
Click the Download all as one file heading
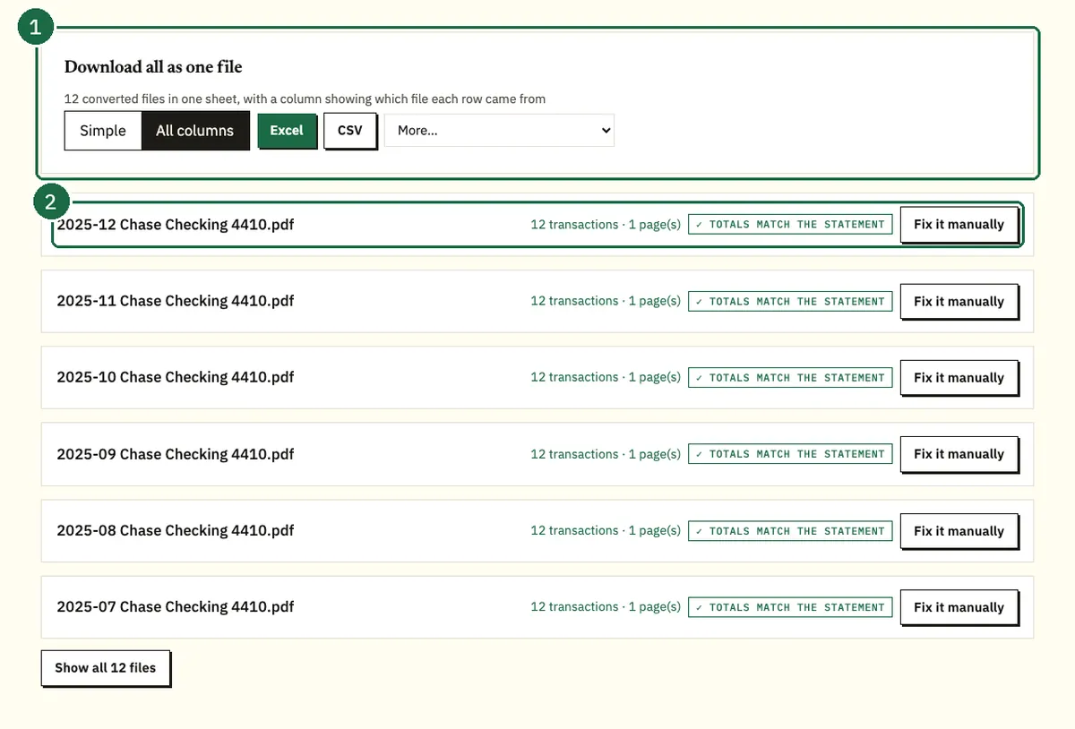pos(153,67)
